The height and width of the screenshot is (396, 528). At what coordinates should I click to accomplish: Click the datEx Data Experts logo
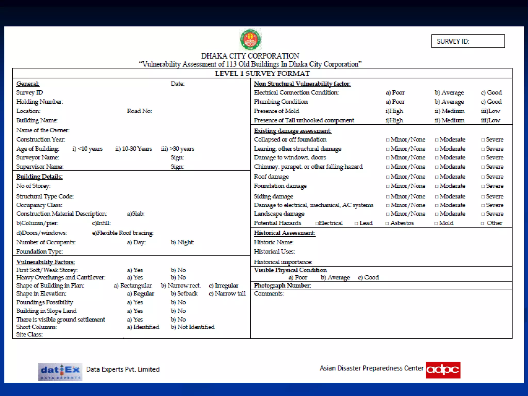[60, 372]
